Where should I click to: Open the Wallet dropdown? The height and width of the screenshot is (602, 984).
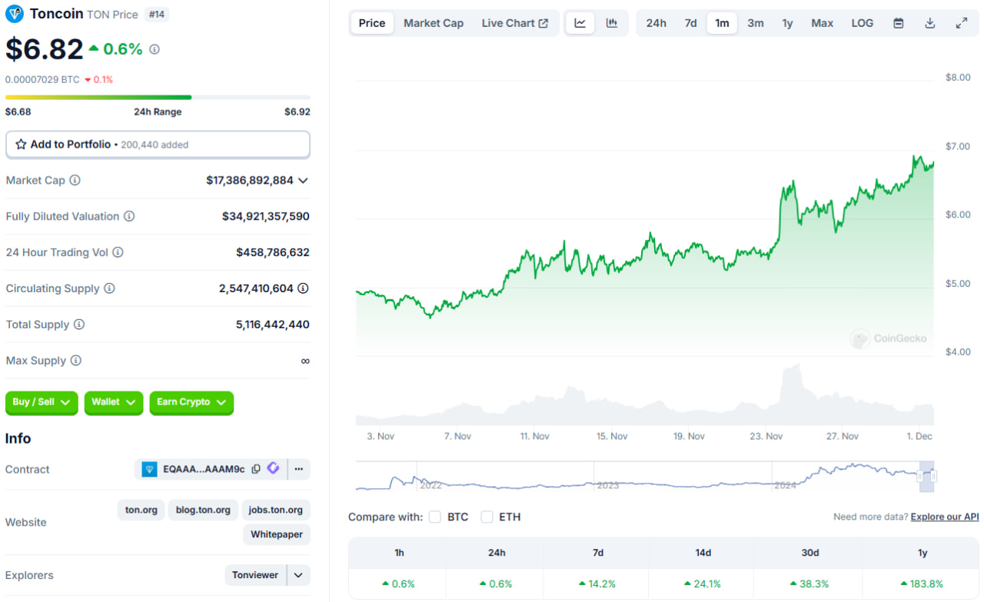tap(114, 402)
